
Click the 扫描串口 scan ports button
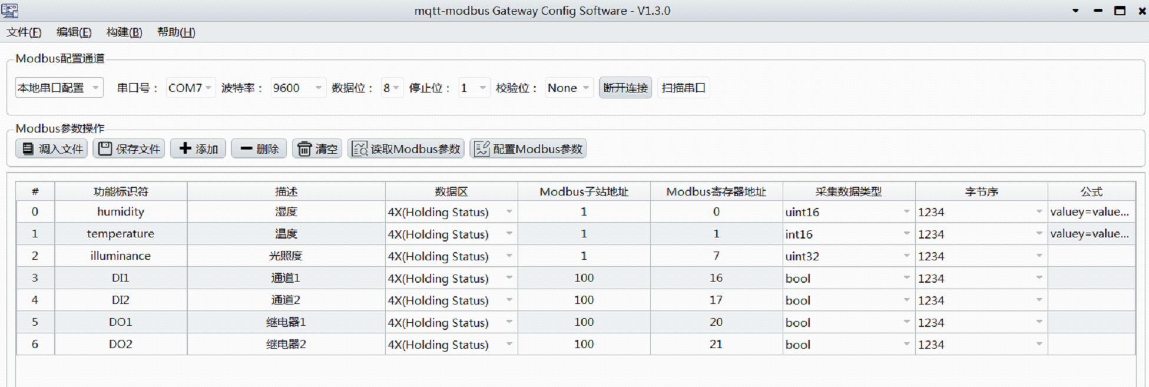(x=684, y=88)
